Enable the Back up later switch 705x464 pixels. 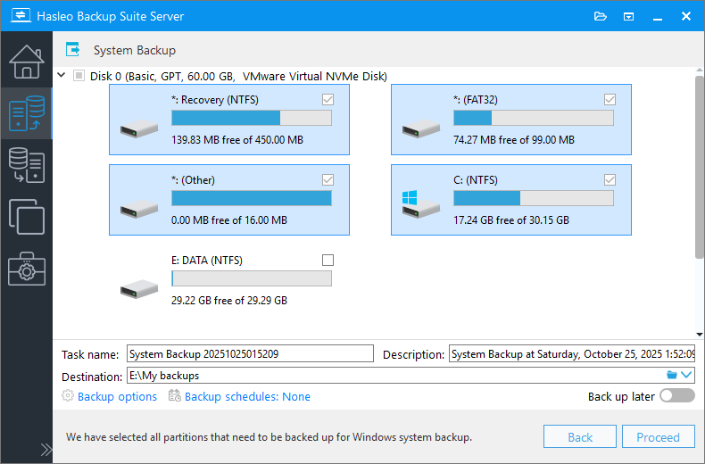coord(677,395)
